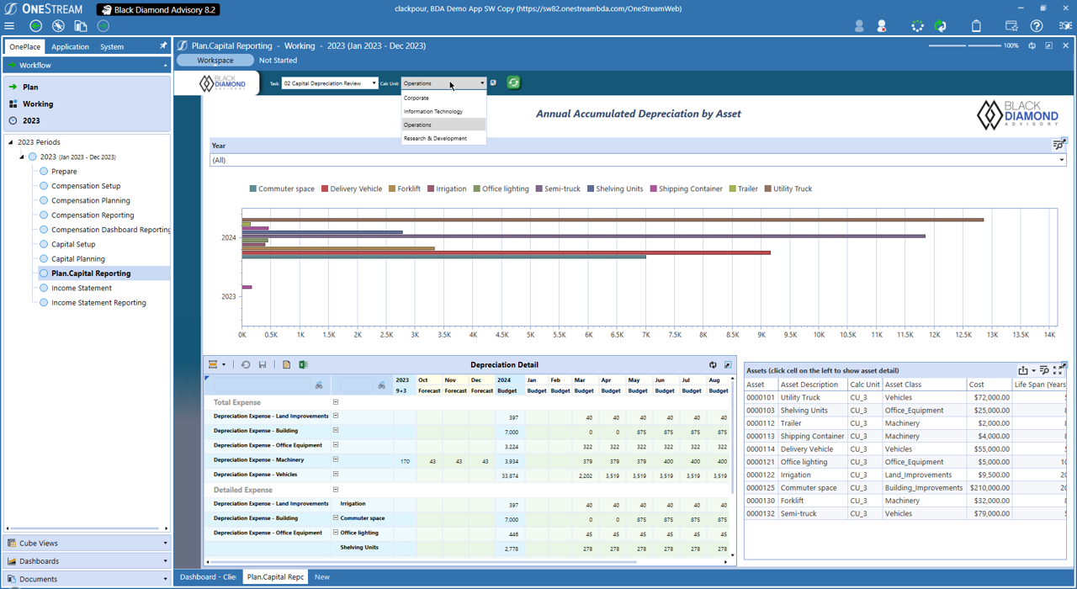Open the New bottom tab
This screenshot has width=1077, height=589.
[322, 577]
